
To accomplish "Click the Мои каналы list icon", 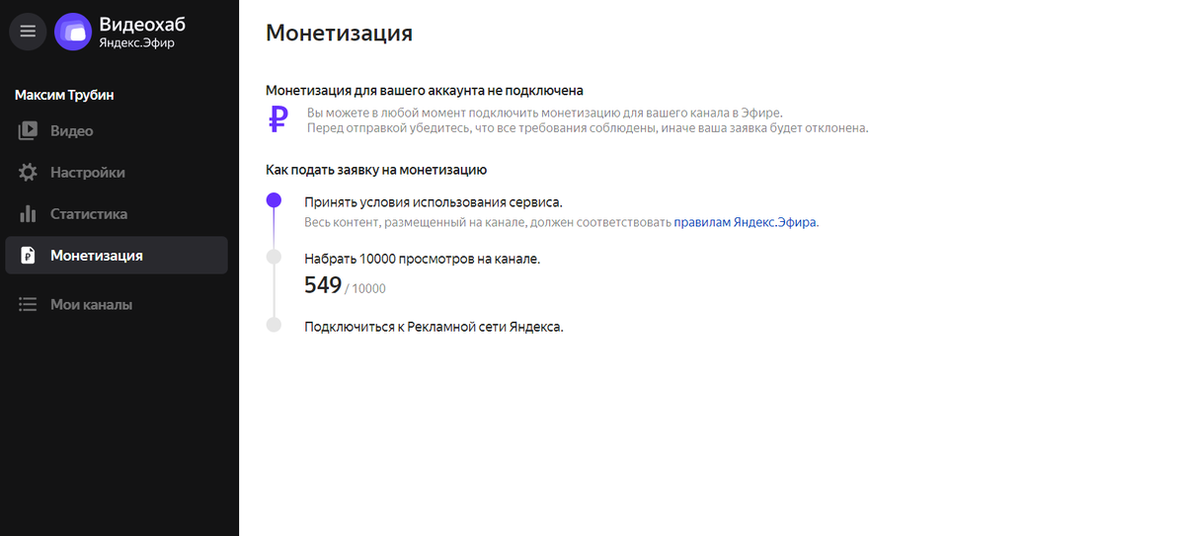I will (x=28, y=305).
